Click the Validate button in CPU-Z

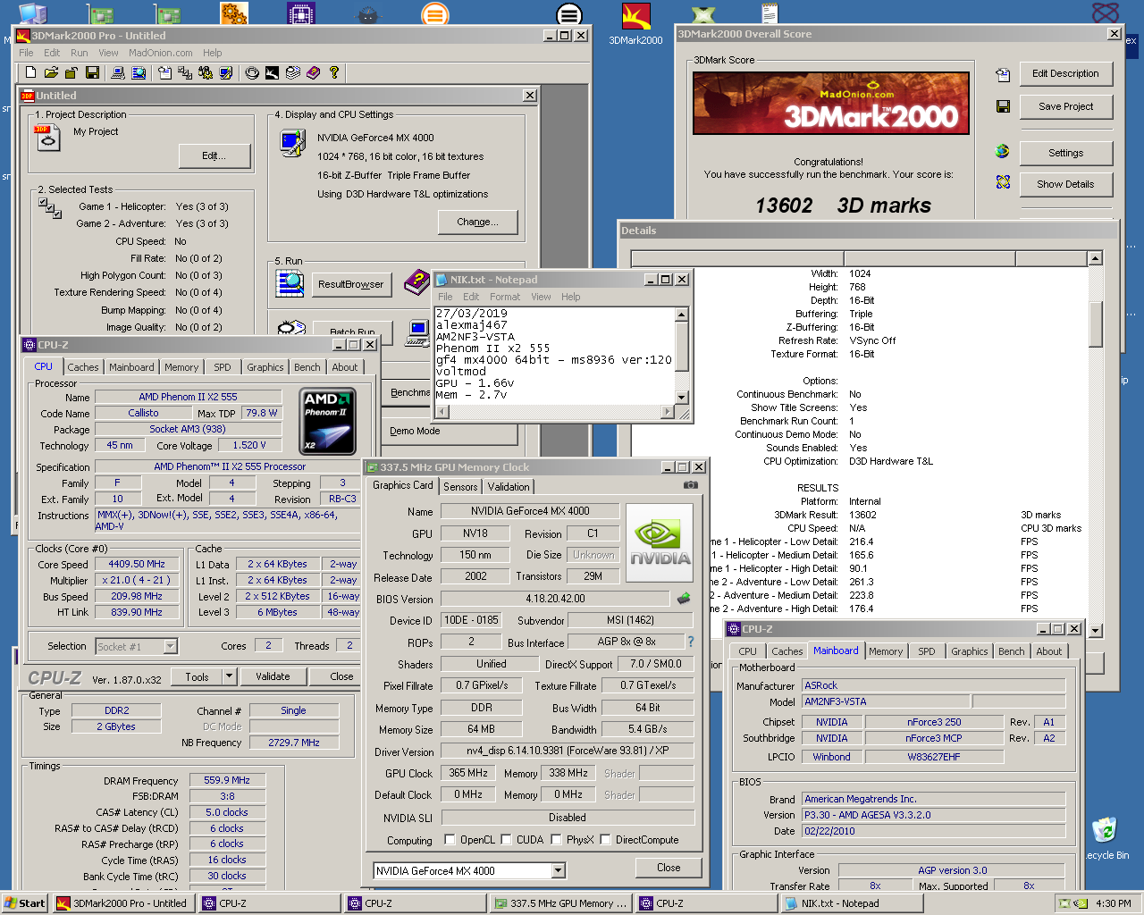pyautogui.click(x=273, y=676)
